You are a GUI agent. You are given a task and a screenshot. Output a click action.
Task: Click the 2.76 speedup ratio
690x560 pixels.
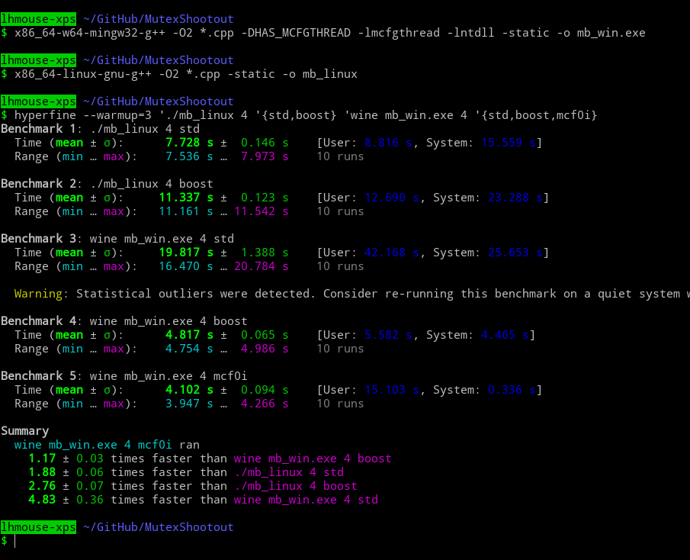pyautogui.click(x=42, y=486)
